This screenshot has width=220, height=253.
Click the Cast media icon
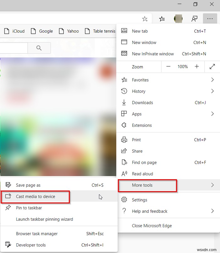(x=8, y=196)
